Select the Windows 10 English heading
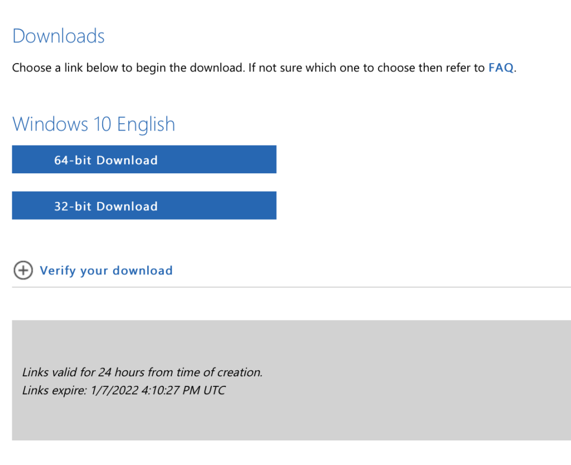 [x=94, y=124]
